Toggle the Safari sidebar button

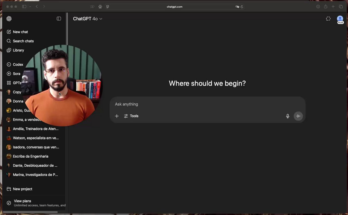[24, 7]
